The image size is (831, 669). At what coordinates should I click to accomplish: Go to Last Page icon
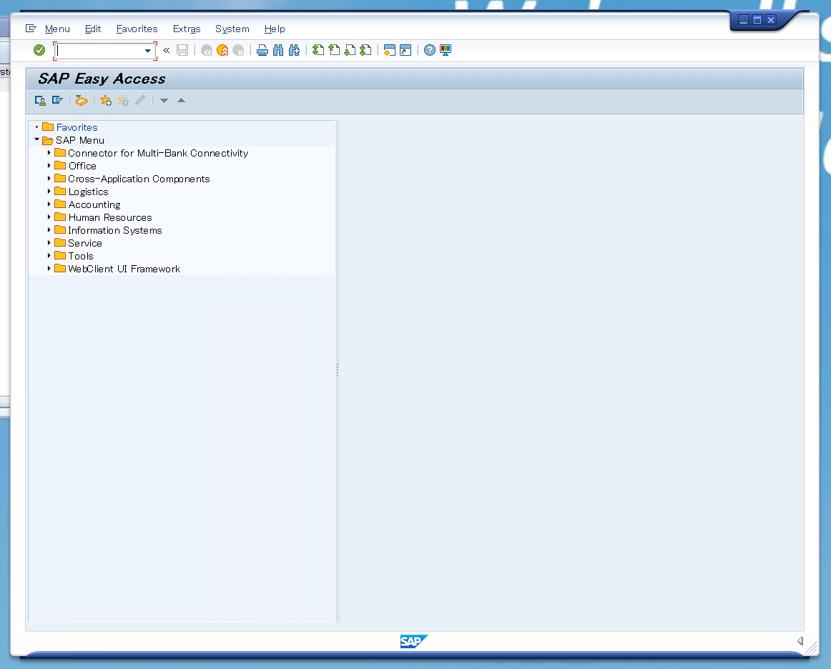click(x=365, y=50)
